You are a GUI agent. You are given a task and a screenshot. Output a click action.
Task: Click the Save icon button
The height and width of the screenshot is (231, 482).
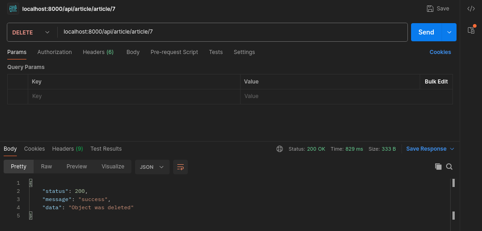click(438, 9)
